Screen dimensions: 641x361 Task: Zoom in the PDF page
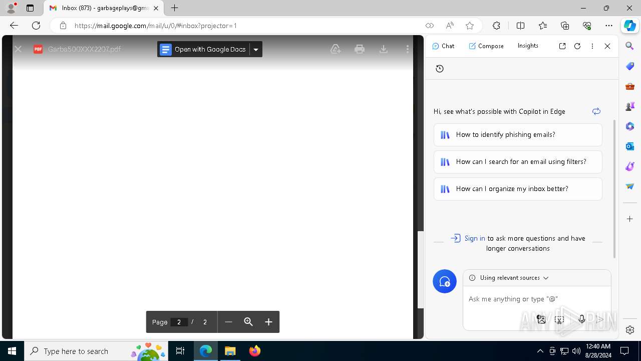click(x=268, y=322)
